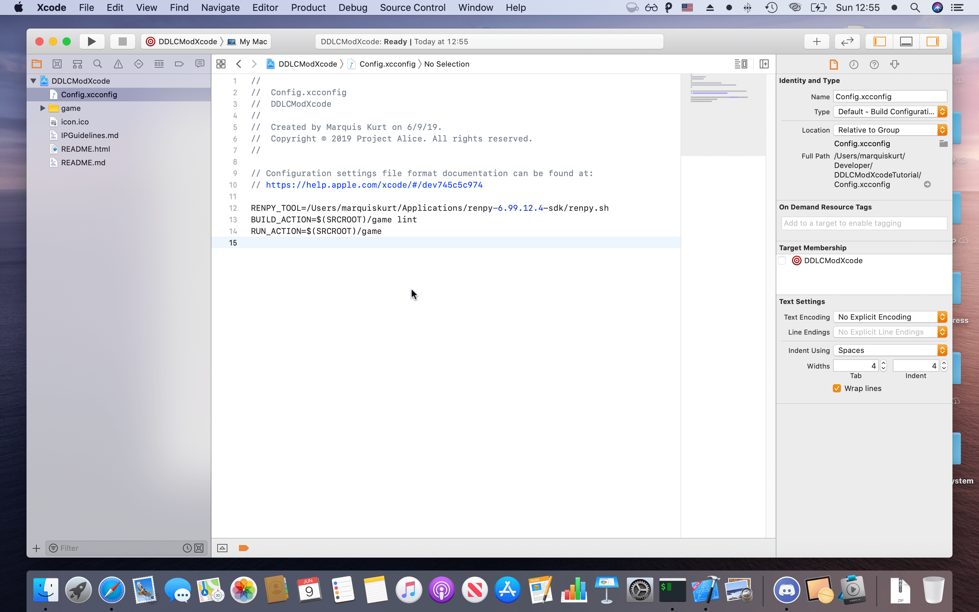Click the code minimap overview

tap(723, 115)
